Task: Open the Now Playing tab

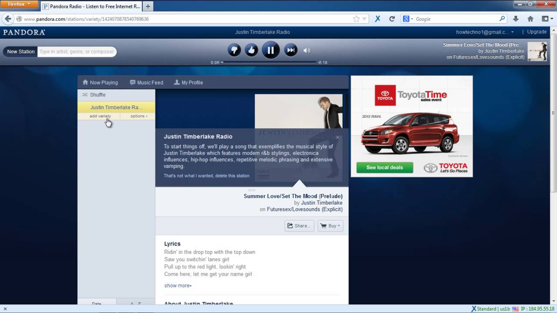Action: click(x=100, y=83)
